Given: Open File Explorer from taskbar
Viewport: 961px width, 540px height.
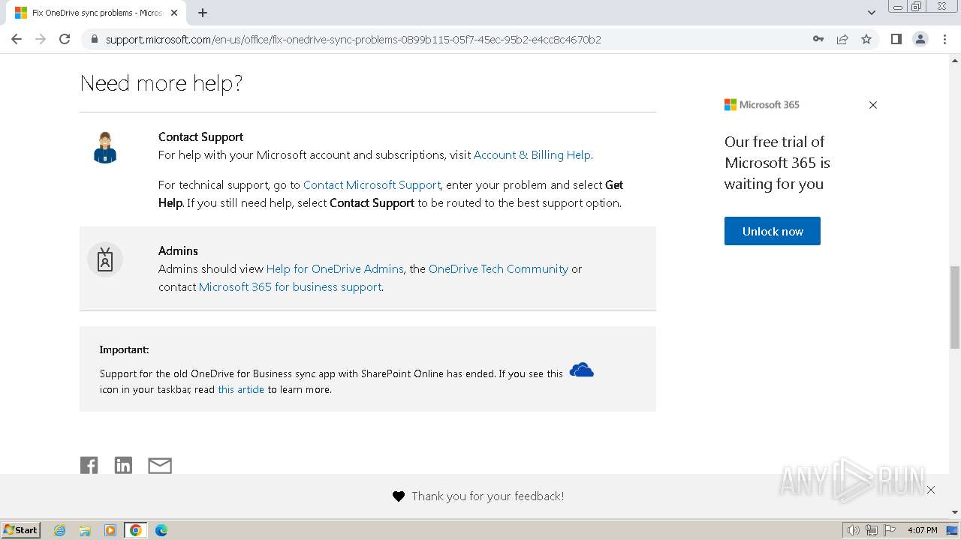Looking at the screenshot, I should (85, 530).
